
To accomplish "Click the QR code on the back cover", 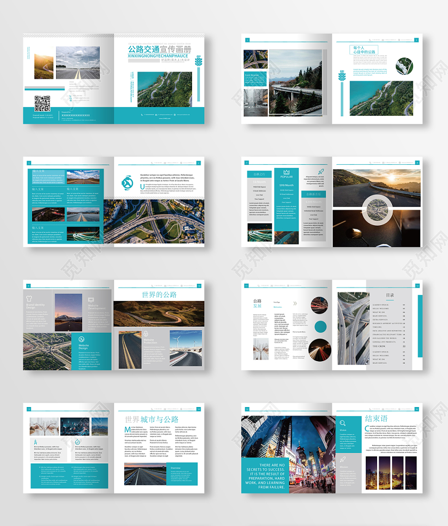I will pyautogui.click(x=42, y=102).
